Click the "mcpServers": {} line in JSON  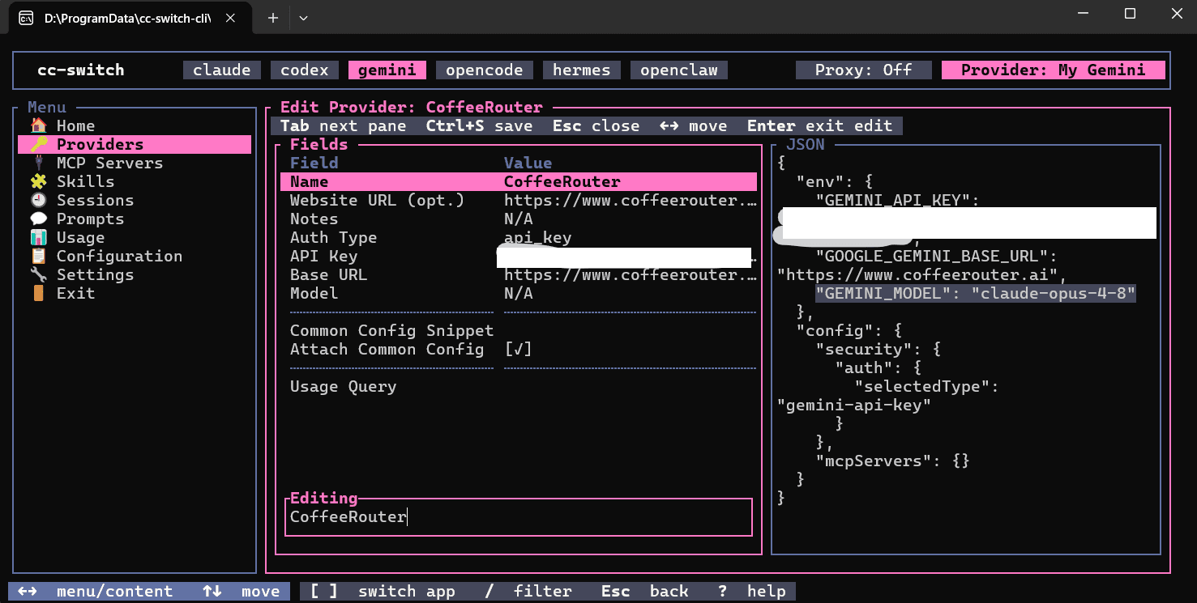pos(893,461)
